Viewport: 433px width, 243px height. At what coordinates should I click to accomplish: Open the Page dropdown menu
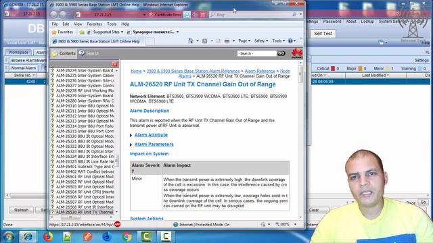point(244,40)
